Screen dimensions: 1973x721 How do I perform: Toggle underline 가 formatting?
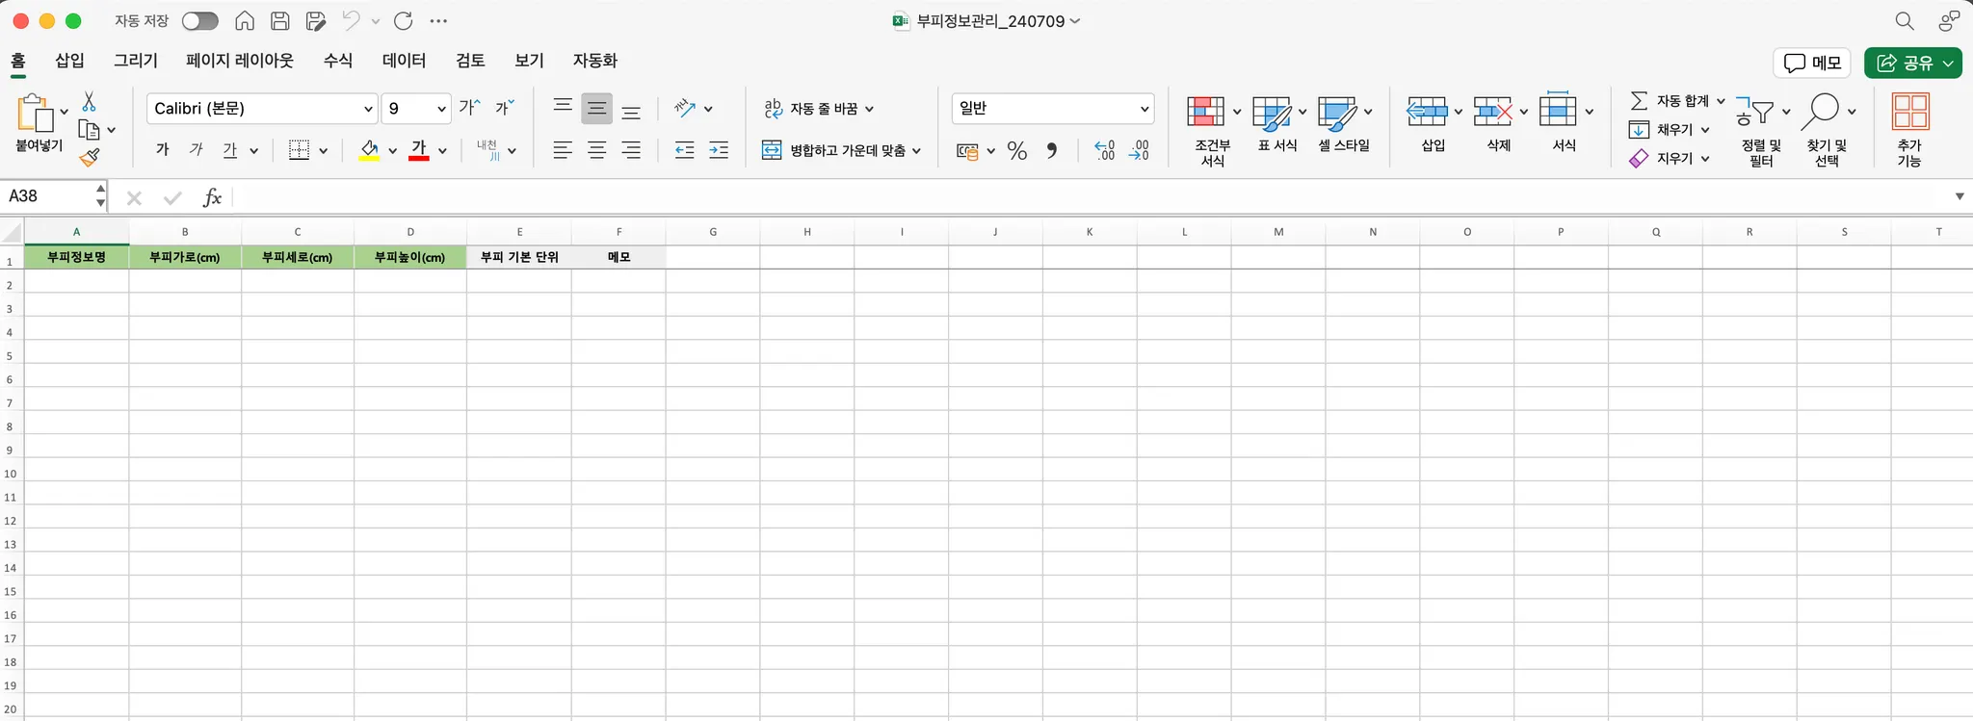[x=229, y=149]
